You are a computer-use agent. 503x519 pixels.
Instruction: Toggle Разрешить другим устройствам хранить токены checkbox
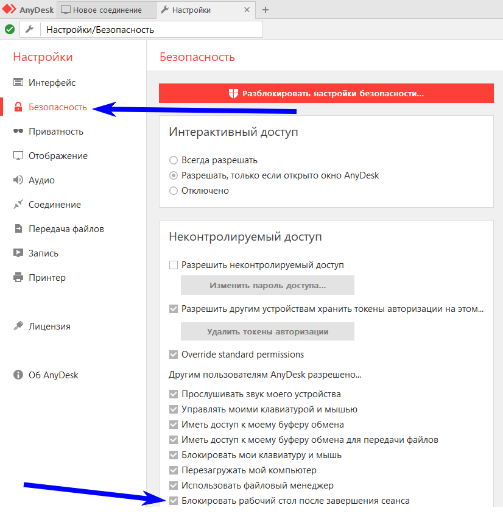pyautogui.click(x=174, y=309)
